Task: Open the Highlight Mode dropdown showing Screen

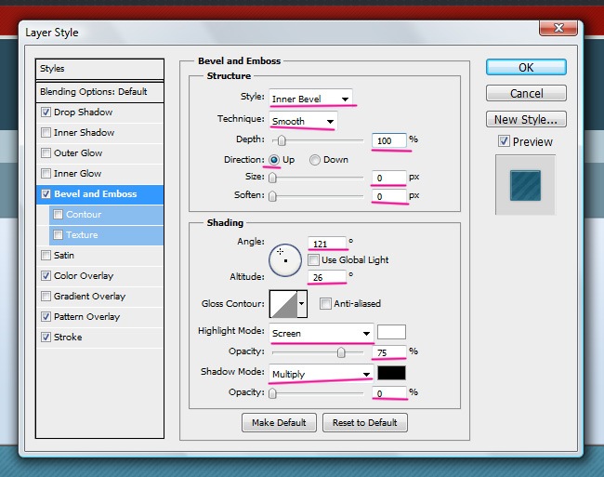Action: coord(321,333)
